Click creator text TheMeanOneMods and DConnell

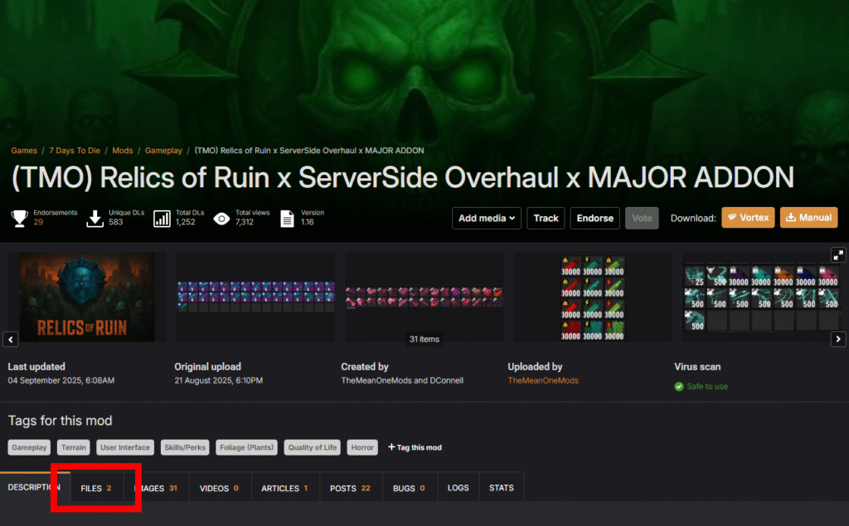402,380
